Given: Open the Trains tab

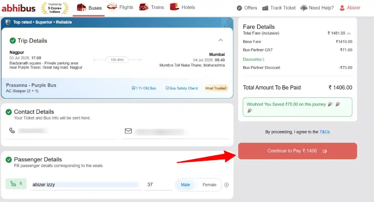Looking at the screenshot, I should [x=151, y=7].
